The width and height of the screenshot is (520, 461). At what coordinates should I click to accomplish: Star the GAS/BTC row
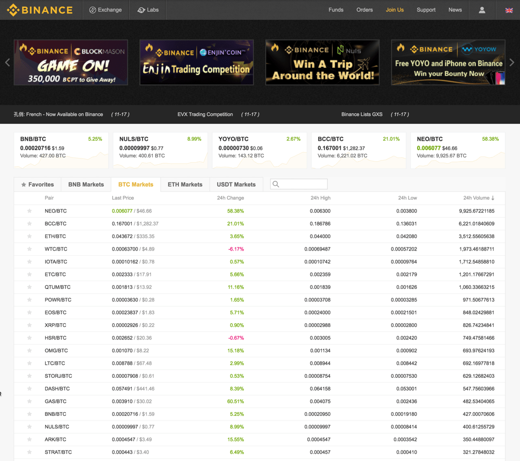point(30,401)
